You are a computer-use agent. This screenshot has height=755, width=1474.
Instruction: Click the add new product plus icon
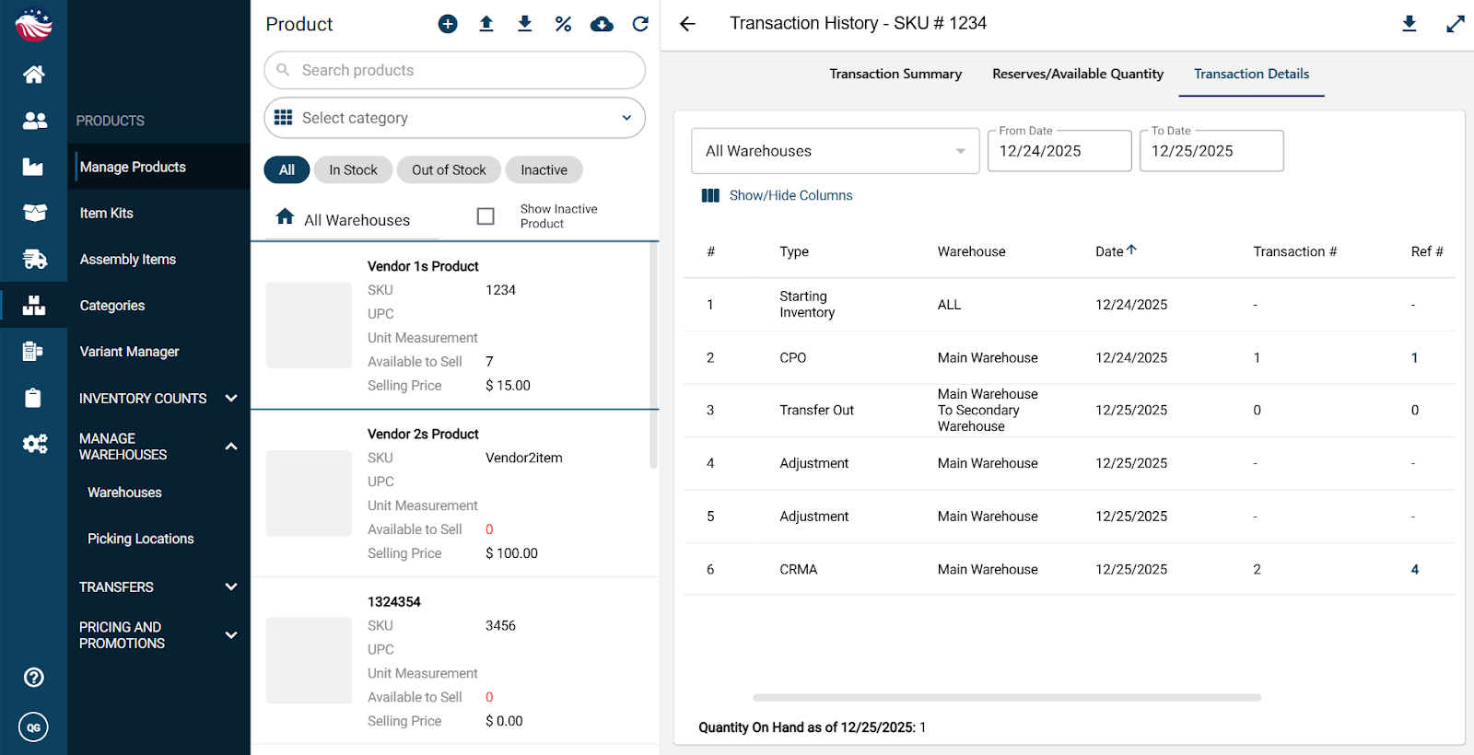click(x=448, y=24)
